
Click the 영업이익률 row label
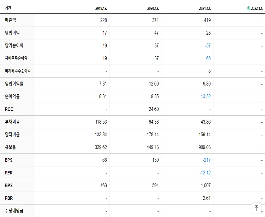14,84
